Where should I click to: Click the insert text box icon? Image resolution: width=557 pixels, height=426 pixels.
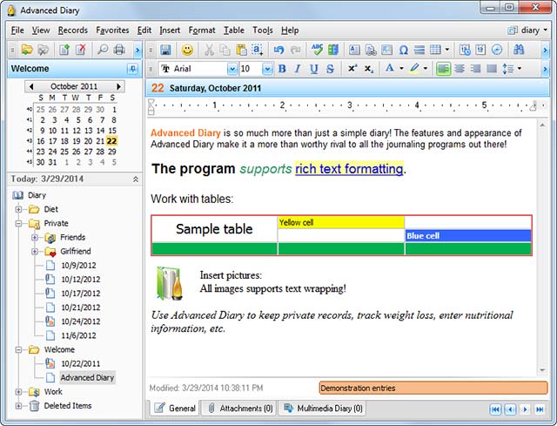[x=354, y=50]
